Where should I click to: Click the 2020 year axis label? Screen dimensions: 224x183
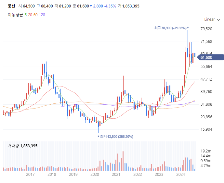(95, 175)
